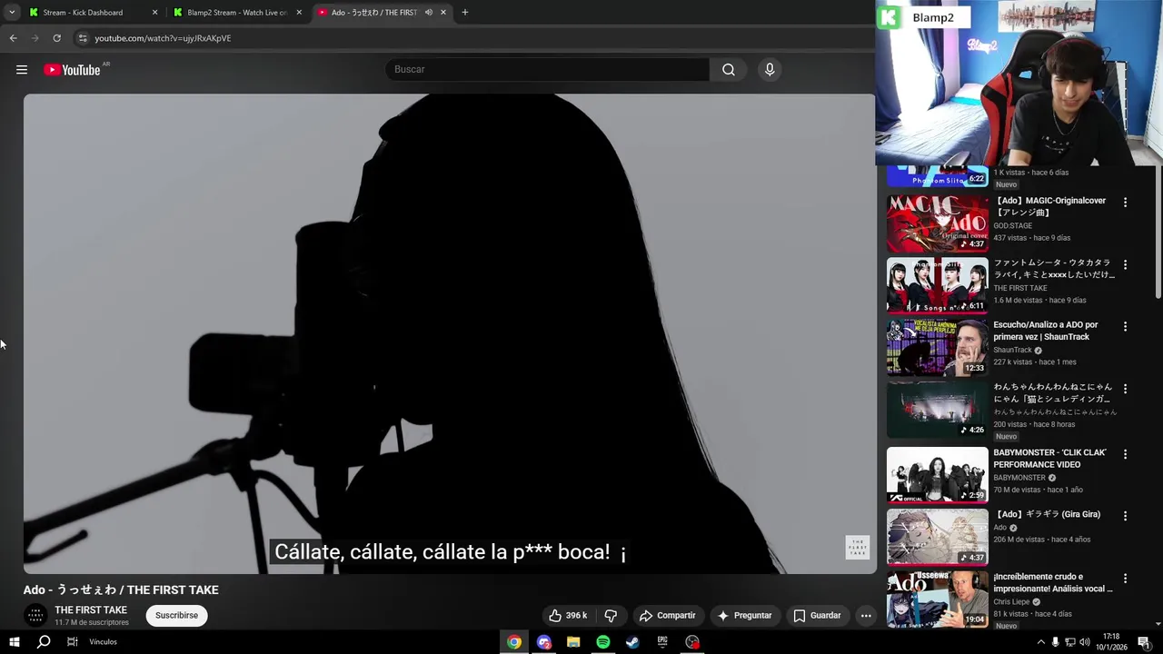This screenshot has width=1163, height=654.
Task: Open '¡Increíblemente crudo e impresionante!' title
Action: [1053, 582]
